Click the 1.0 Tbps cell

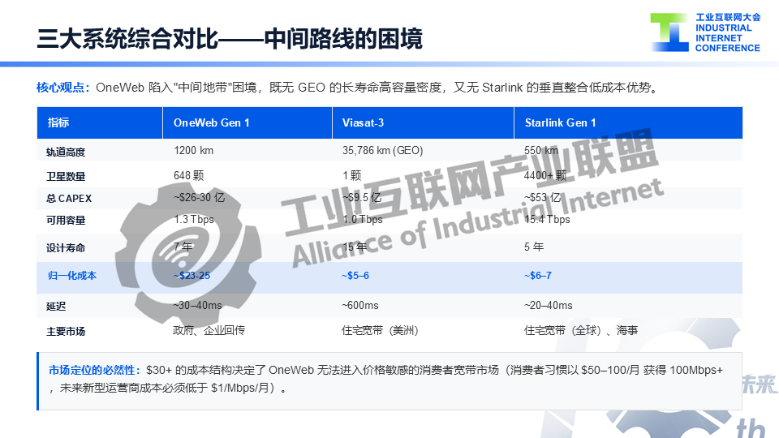pos(362,219)
